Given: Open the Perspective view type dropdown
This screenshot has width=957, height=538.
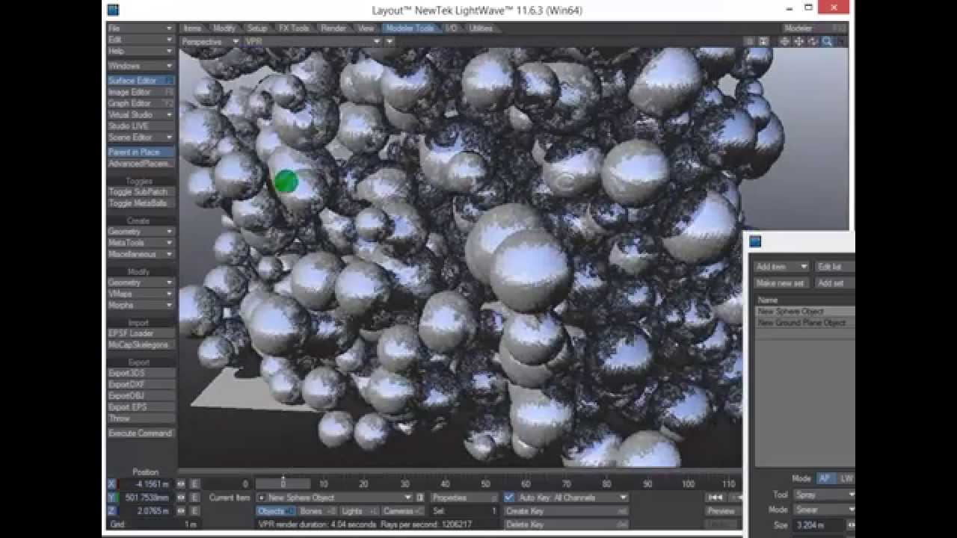Looking at the screenshot, I should (x=210, y=42).
